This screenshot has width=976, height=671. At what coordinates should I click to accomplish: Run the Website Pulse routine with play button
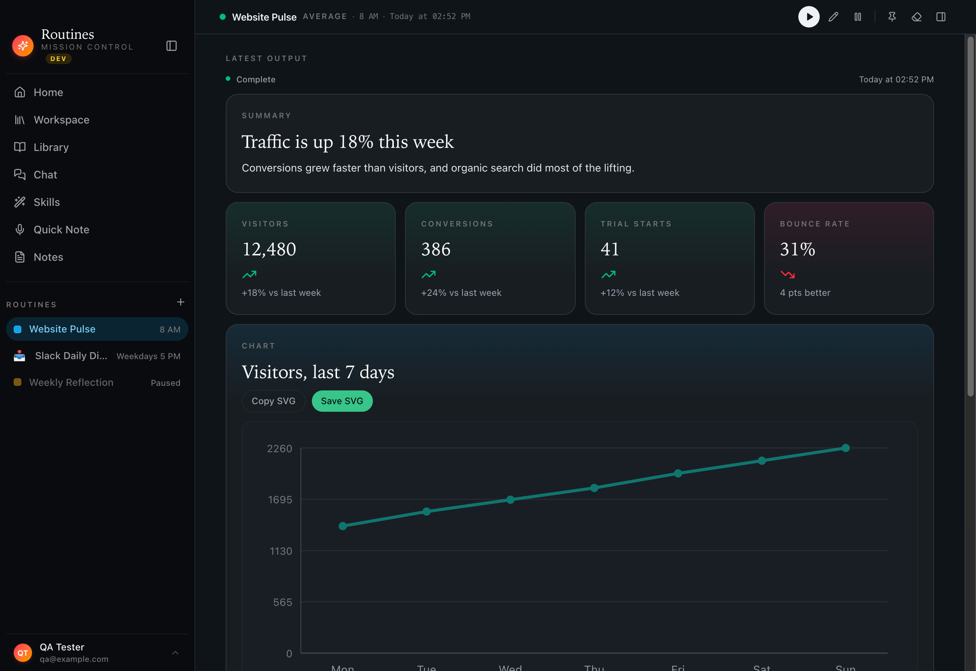point(809,17)
